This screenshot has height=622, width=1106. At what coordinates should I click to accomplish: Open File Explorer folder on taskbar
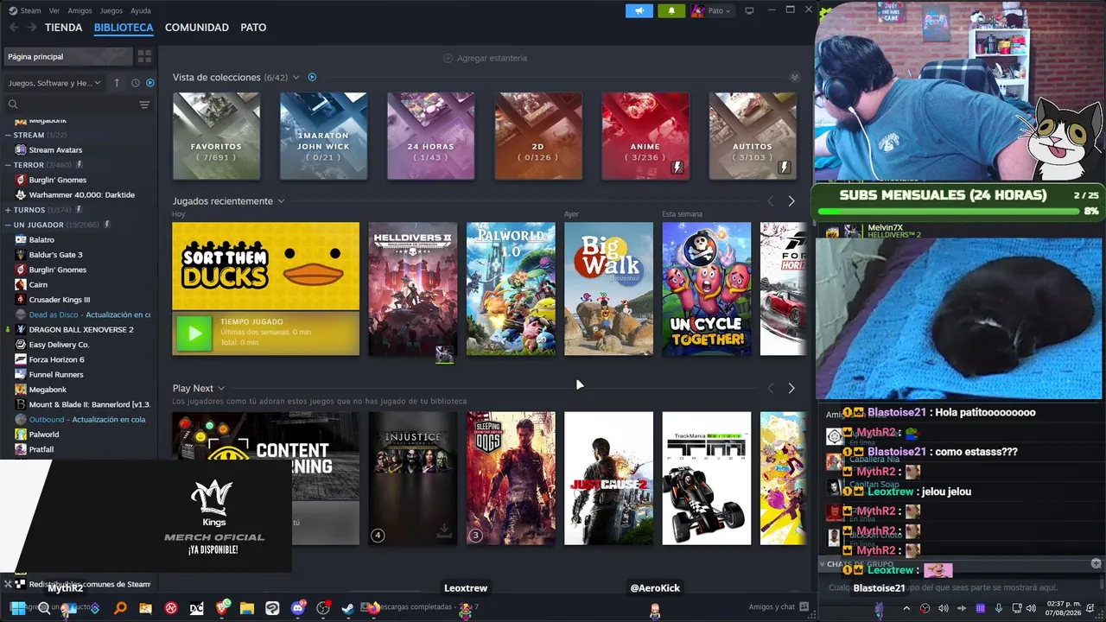coord(246,608)
